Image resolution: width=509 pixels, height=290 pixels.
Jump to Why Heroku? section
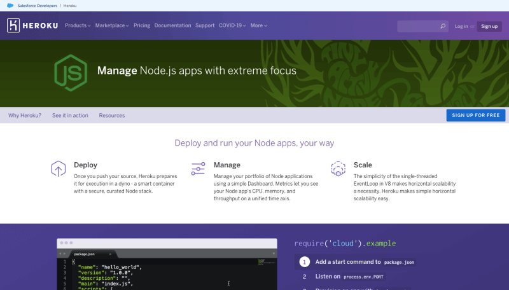pyautogui.click(x=25, y=116)
